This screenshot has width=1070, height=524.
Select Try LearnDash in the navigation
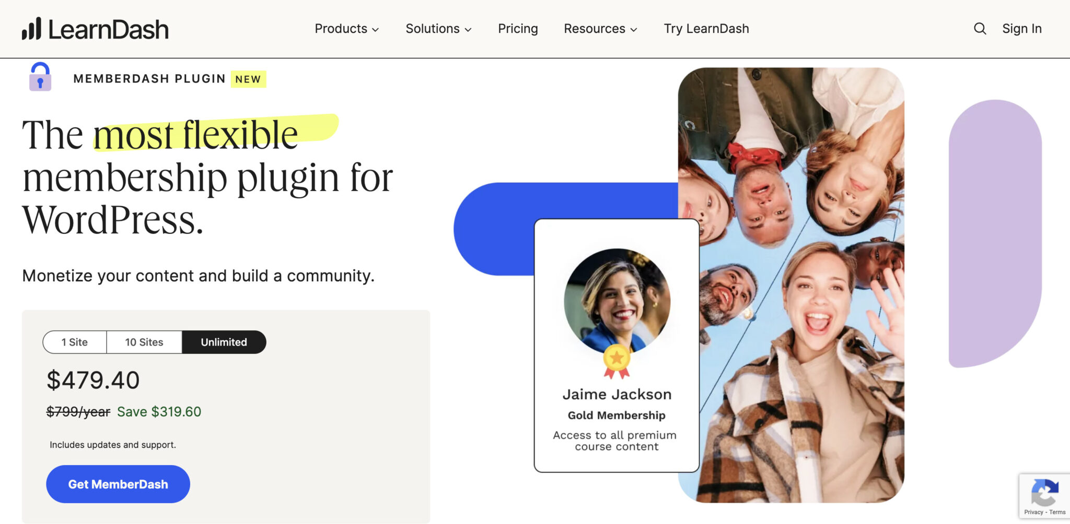706,29
